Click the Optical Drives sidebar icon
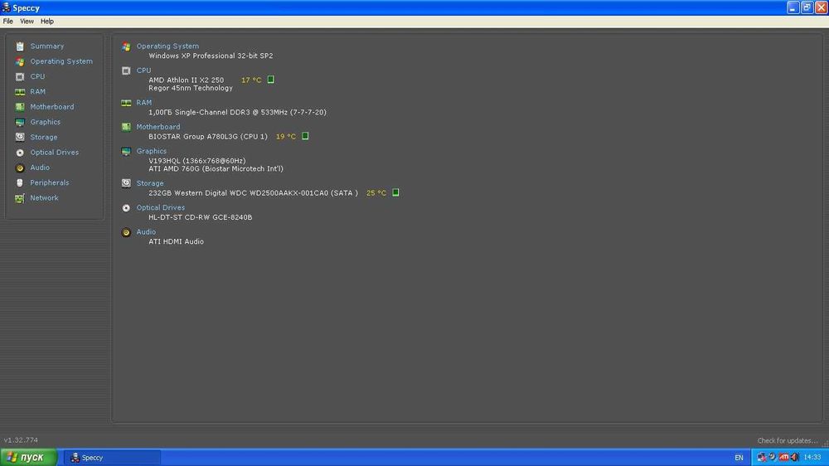The height and width of the screenshot is (466, 829). tap(20, 153)
